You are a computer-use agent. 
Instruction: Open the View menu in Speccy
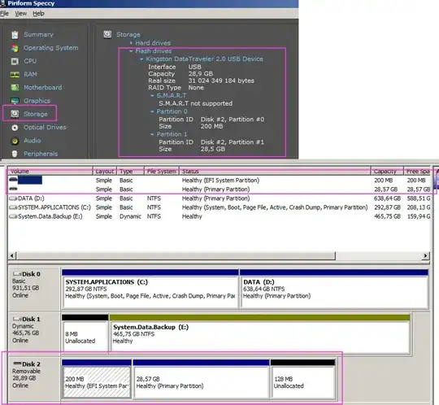click(20, 14)
